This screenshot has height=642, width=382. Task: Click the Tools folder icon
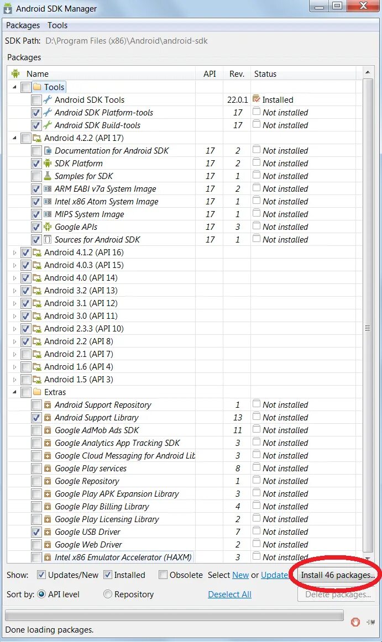[x=37, y=87]
